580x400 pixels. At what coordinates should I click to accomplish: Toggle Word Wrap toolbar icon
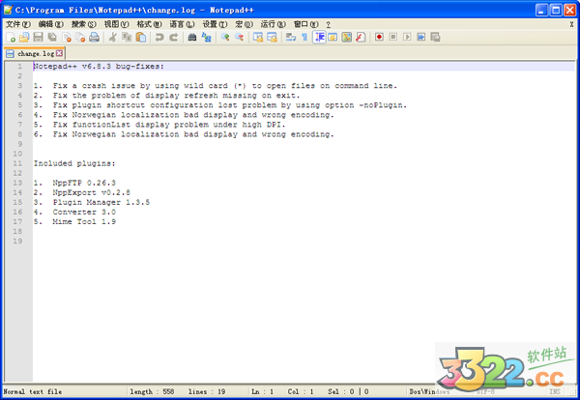(x=291, y=38)
